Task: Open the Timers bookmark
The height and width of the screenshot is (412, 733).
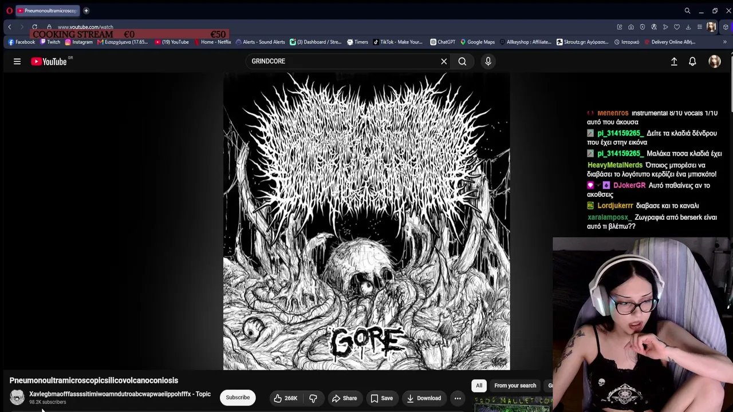Action: pos(357,42)
